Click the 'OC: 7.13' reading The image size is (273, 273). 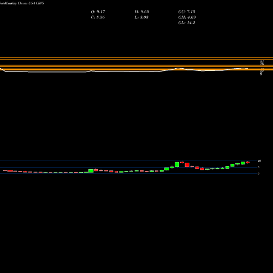tap(187, 12)
